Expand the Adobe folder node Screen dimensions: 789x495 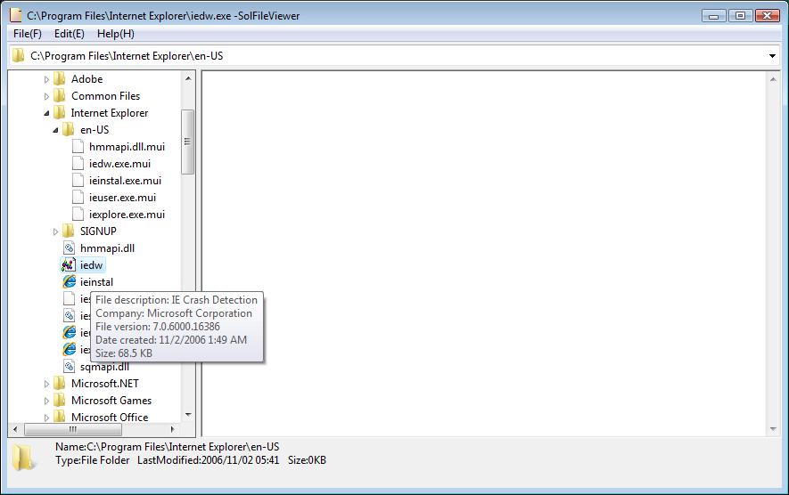[46, 79]
